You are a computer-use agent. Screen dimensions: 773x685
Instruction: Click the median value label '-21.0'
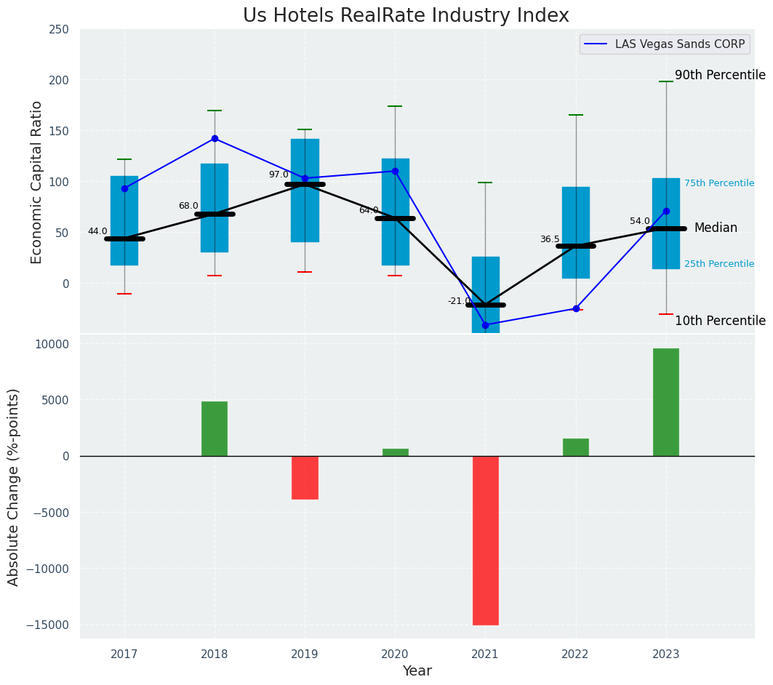[459, 301]
